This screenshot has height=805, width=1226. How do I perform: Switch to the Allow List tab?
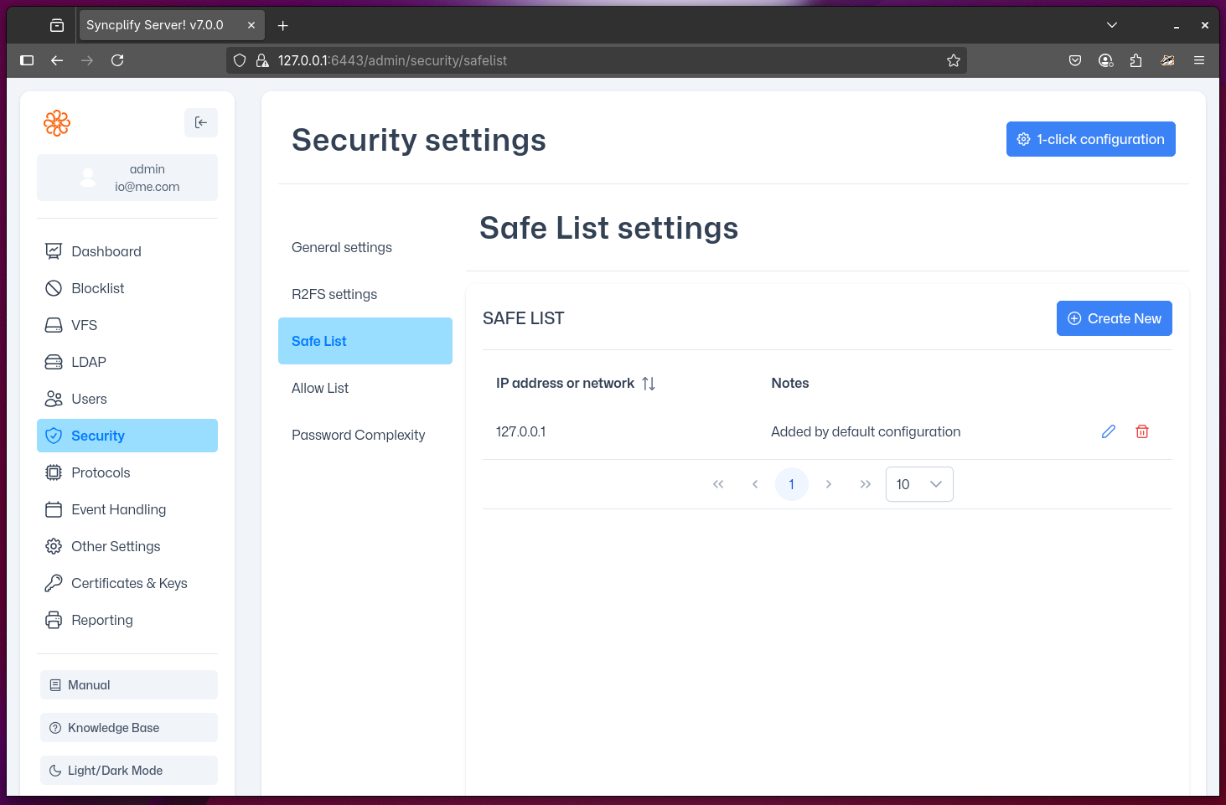(320, 388)
